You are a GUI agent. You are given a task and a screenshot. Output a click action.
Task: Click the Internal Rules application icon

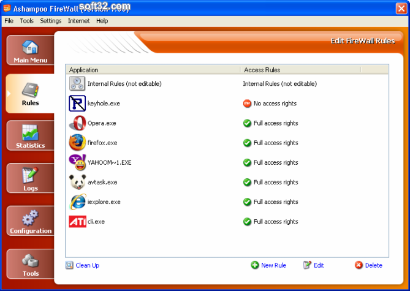(77, 83)
